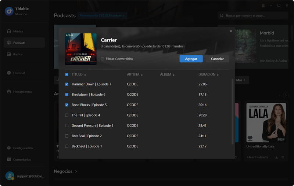Screen dimensions: 294x186
Task: Open Podcasts in the sidebar
Action: coord(24,43)
